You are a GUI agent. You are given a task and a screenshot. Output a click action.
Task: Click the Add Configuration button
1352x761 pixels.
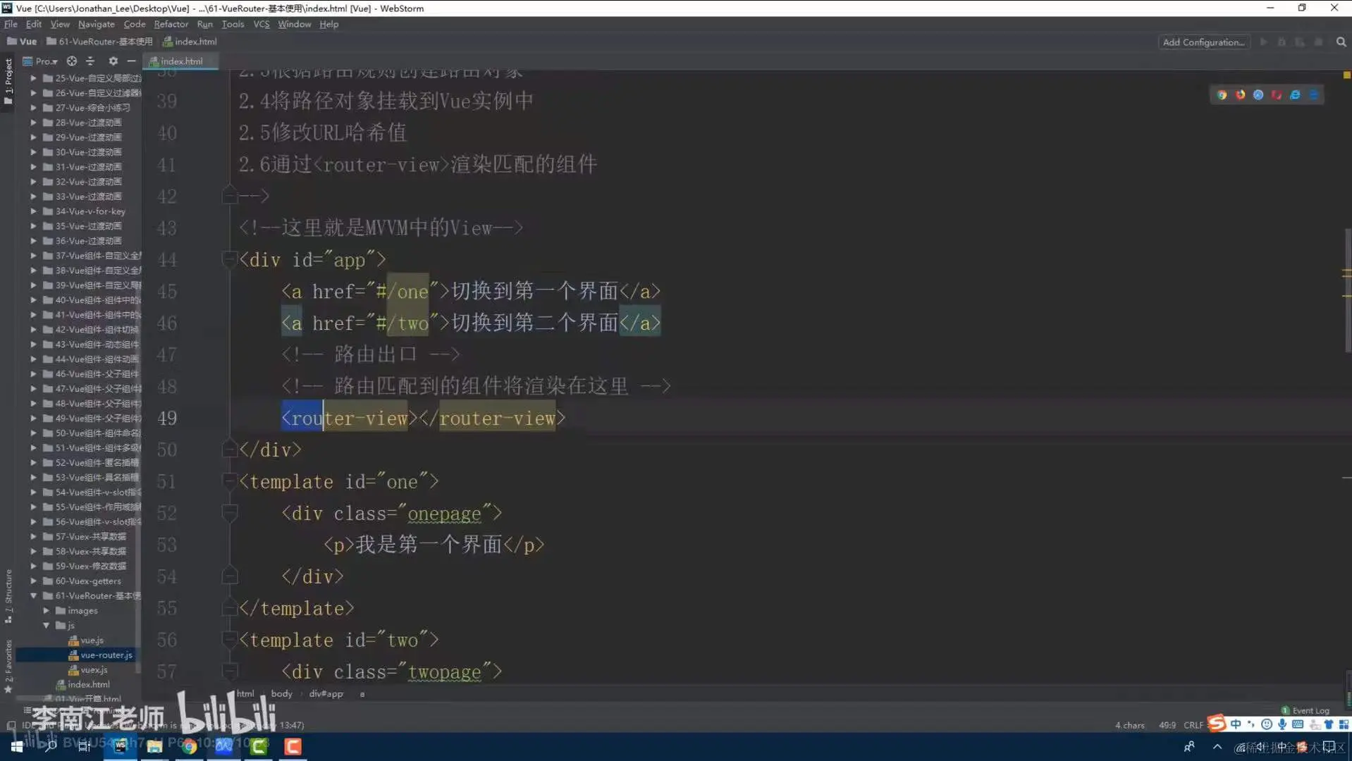point(1203,42)
